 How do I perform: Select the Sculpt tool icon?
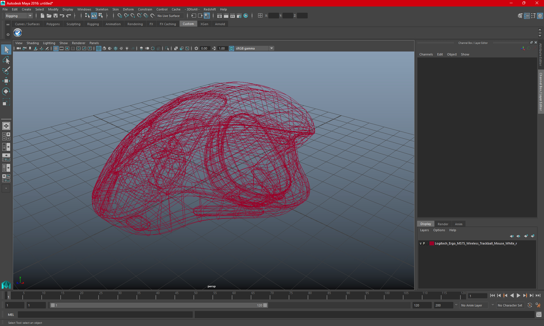tap(6, 70)
